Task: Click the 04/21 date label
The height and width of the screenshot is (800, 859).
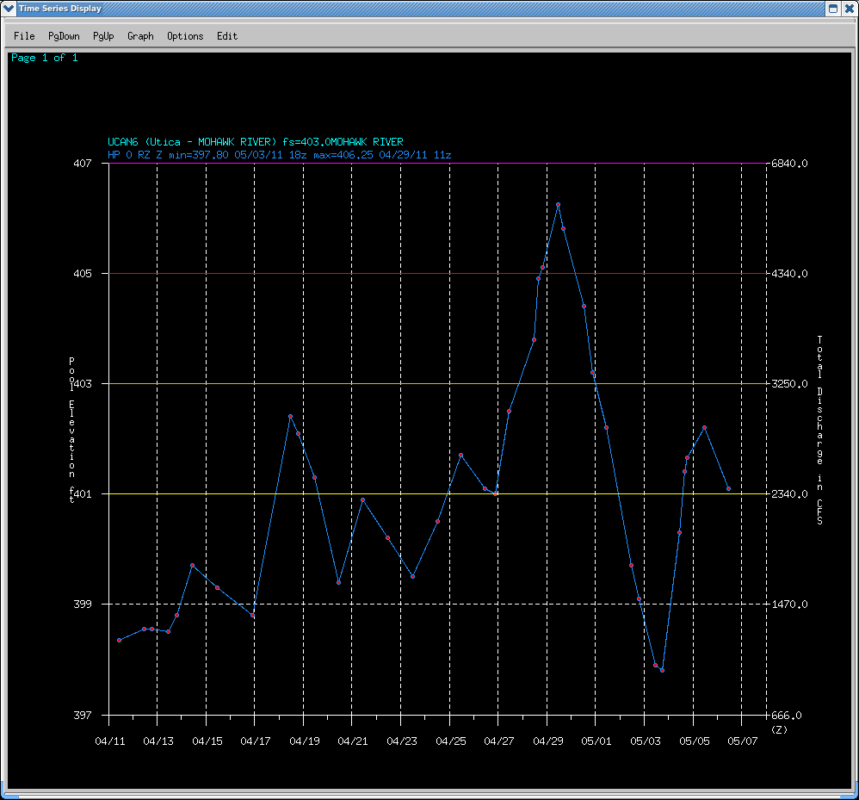Action: point(353,741)
